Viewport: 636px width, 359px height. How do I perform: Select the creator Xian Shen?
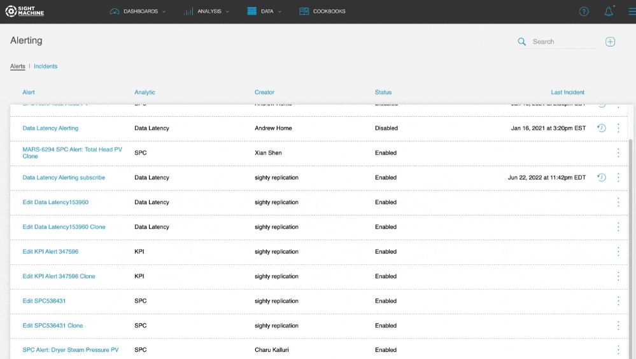(268, 152)
